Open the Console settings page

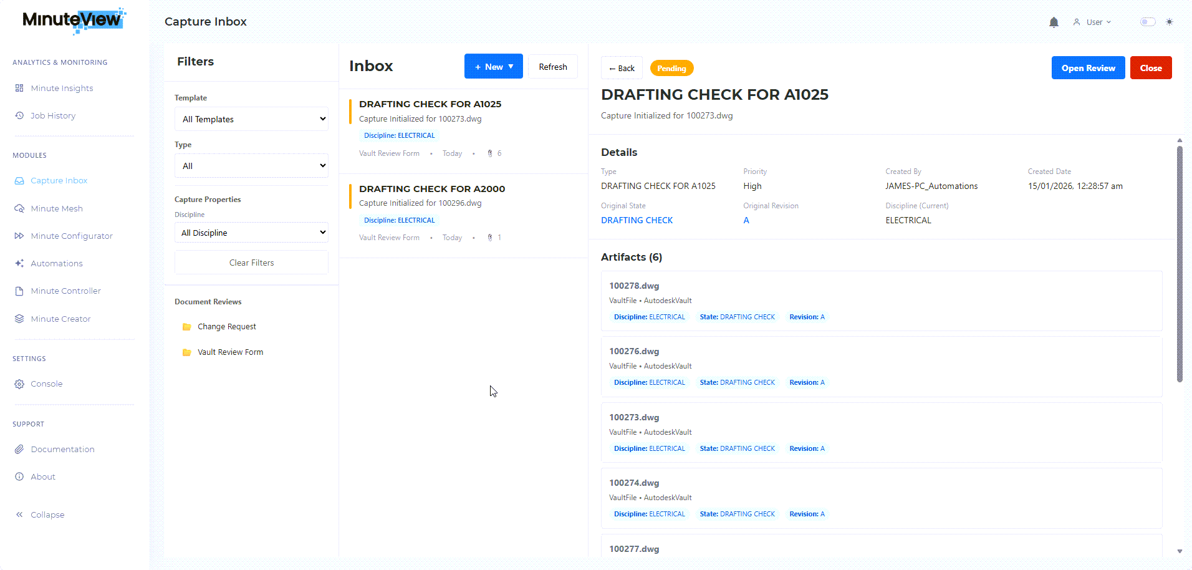pos(46,384)
